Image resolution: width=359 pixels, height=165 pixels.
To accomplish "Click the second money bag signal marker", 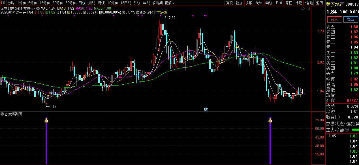I will click(x=270, y=121).
